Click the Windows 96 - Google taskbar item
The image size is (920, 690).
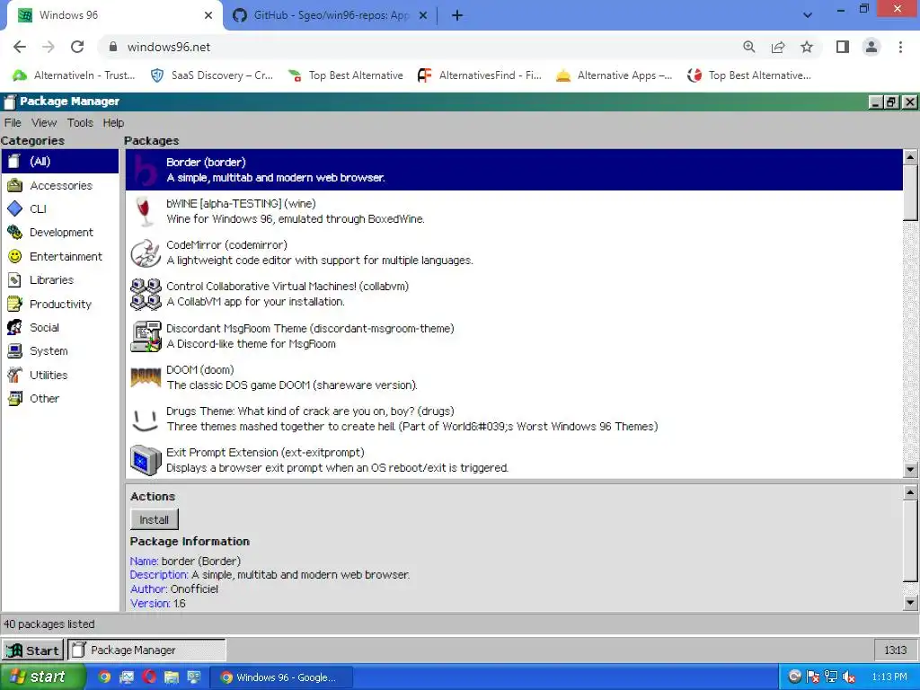280,677
